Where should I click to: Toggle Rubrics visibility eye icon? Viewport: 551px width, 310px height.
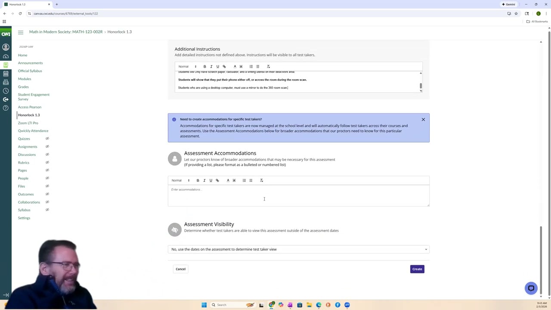click(x=47, y=162)
